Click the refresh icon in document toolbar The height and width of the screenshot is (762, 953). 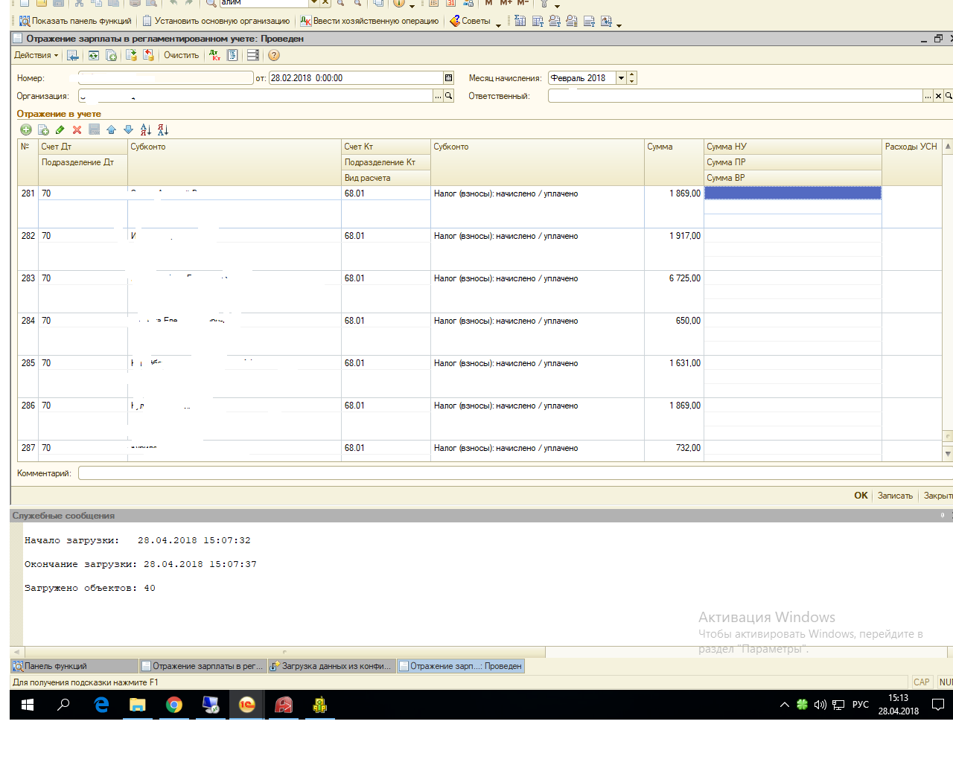click(x=94, y=55)
